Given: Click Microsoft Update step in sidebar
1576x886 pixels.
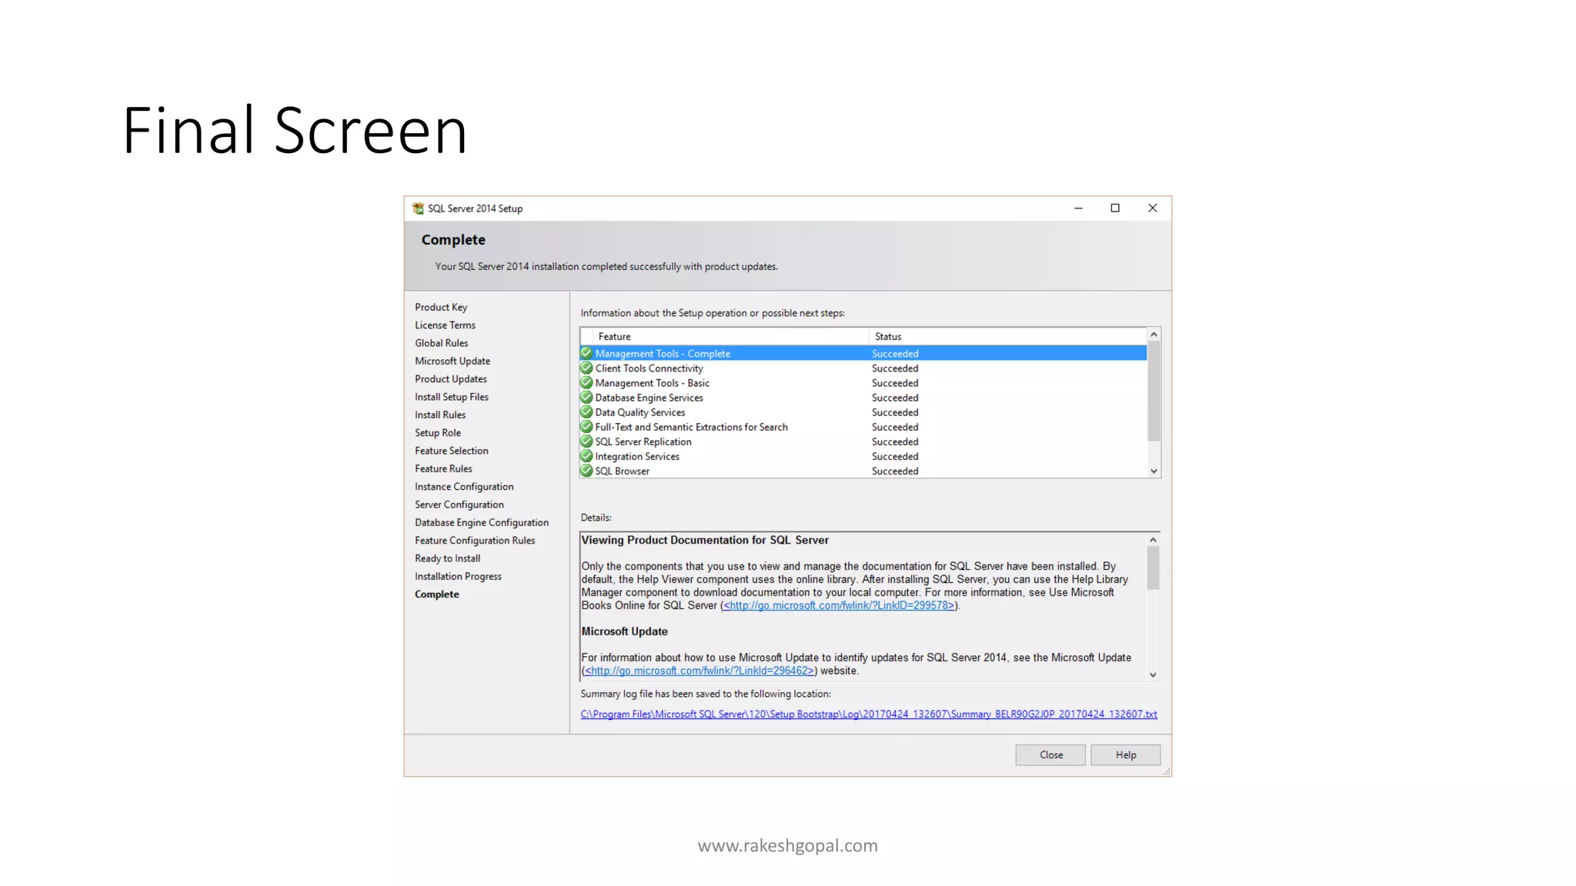Looking at the screenshot, I should point(452,361).
